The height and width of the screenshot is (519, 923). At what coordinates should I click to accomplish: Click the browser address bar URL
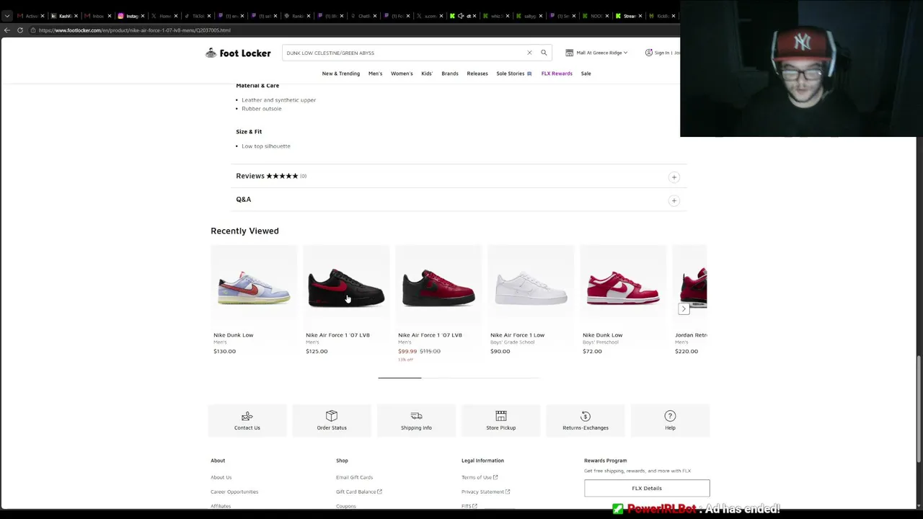tap(134, 30)
